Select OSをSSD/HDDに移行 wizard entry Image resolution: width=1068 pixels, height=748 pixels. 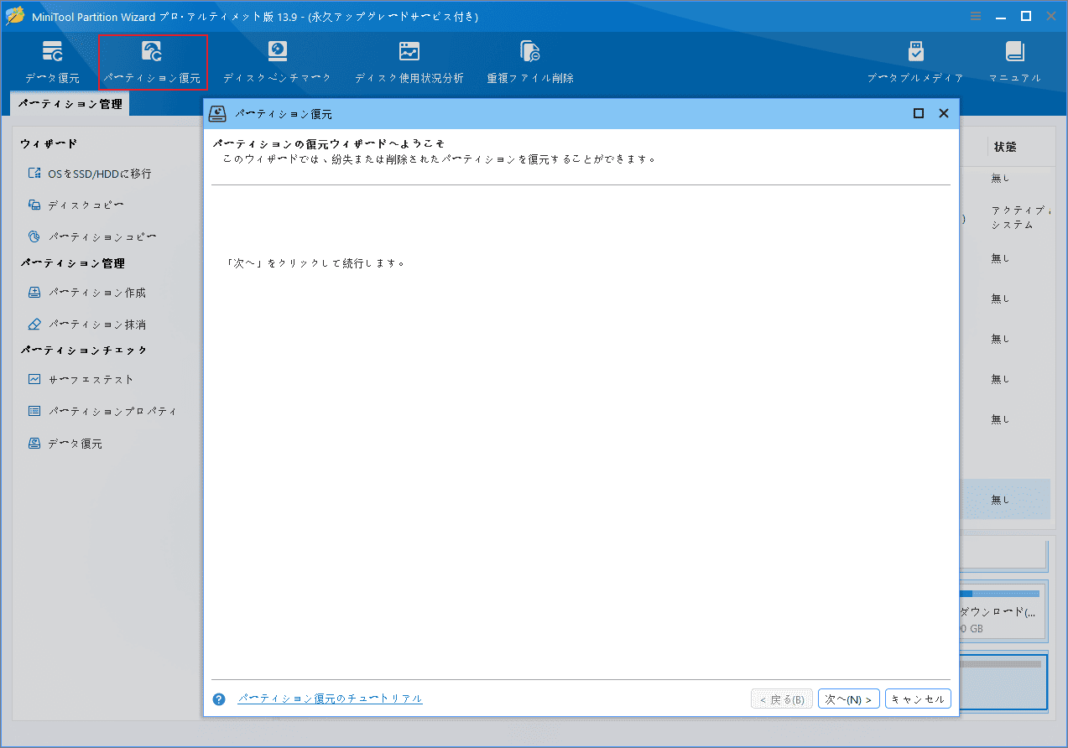coord(99,174)
